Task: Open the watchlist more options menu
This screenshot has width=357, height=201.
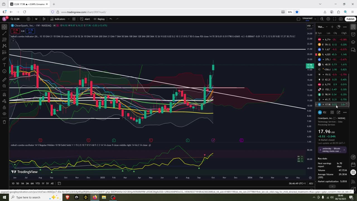Action: (x=345, y=27)
